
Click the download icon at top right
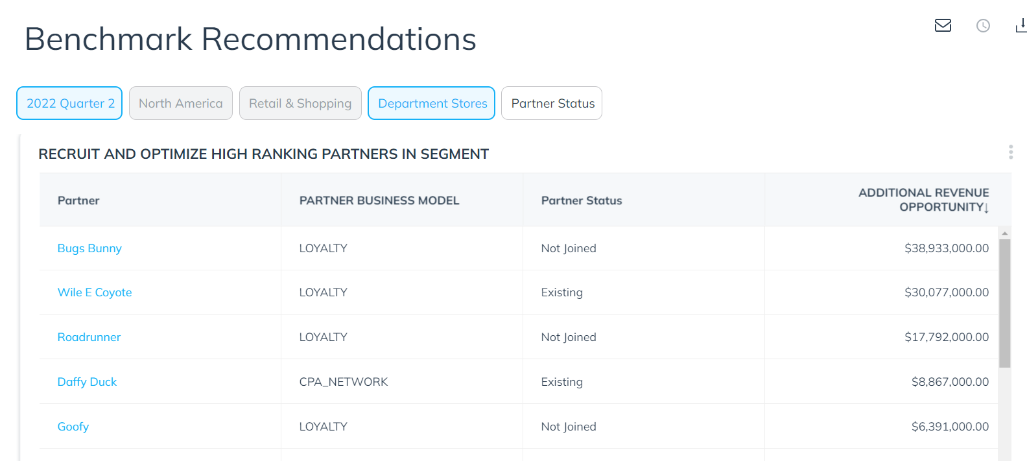tap(1021, 25)
